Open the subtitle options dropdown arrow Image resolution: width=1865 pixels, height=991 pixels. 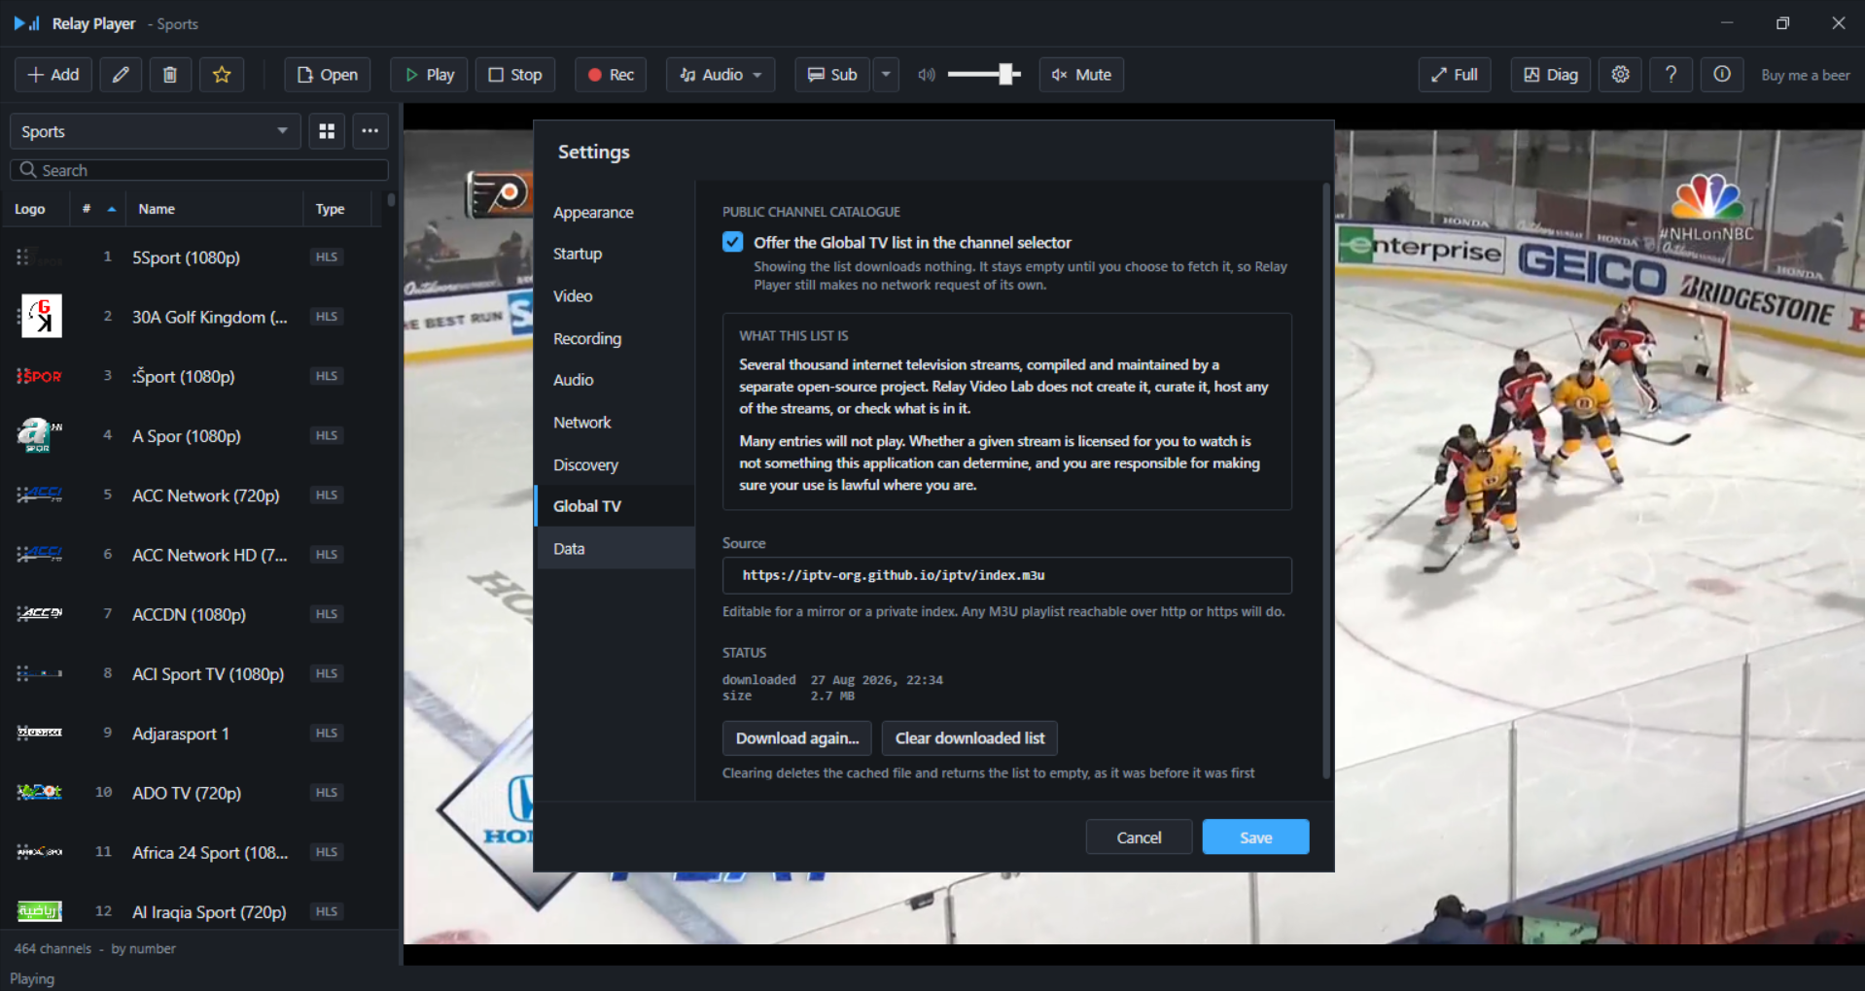point(886,75)
